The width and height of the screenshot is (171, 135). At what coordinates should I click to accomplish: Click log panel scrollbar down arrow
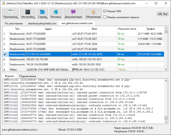click(x=166, y=122)
